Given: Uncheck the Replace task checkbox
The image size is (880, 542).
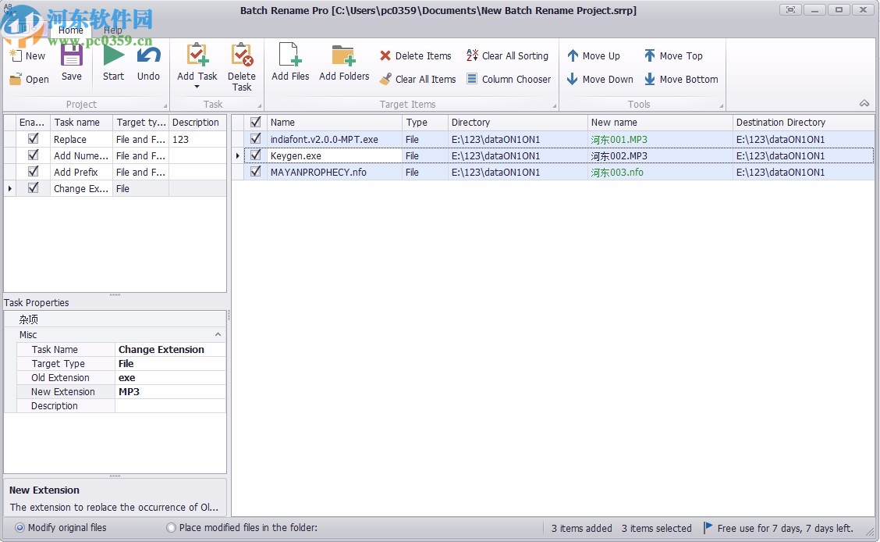Looking at the screenshot, I should coord(32,139).
